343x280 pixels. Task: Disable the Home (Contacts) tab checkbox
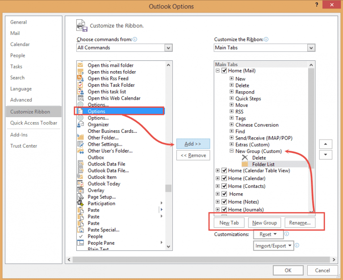point(224,186)
